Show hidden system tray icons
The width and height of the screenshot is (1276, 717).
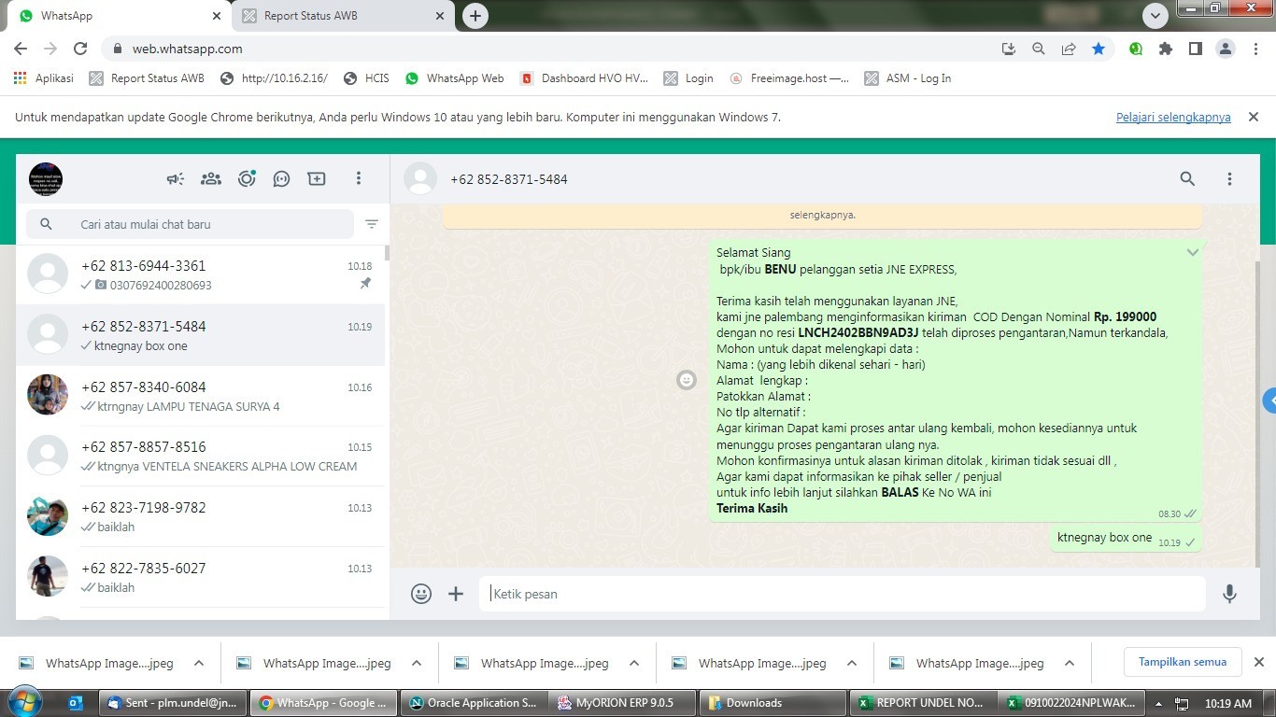coord(1159,704)
